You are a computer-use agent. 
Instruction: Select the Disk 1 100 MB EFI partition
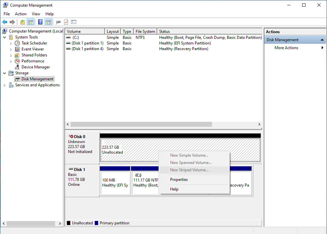[x=115, y=183]
